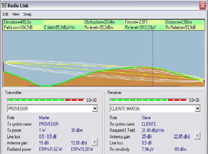Click the E field=85,3dBµV/m readout
Viewport: 208px width, 154px height.
tap(60, 27)
